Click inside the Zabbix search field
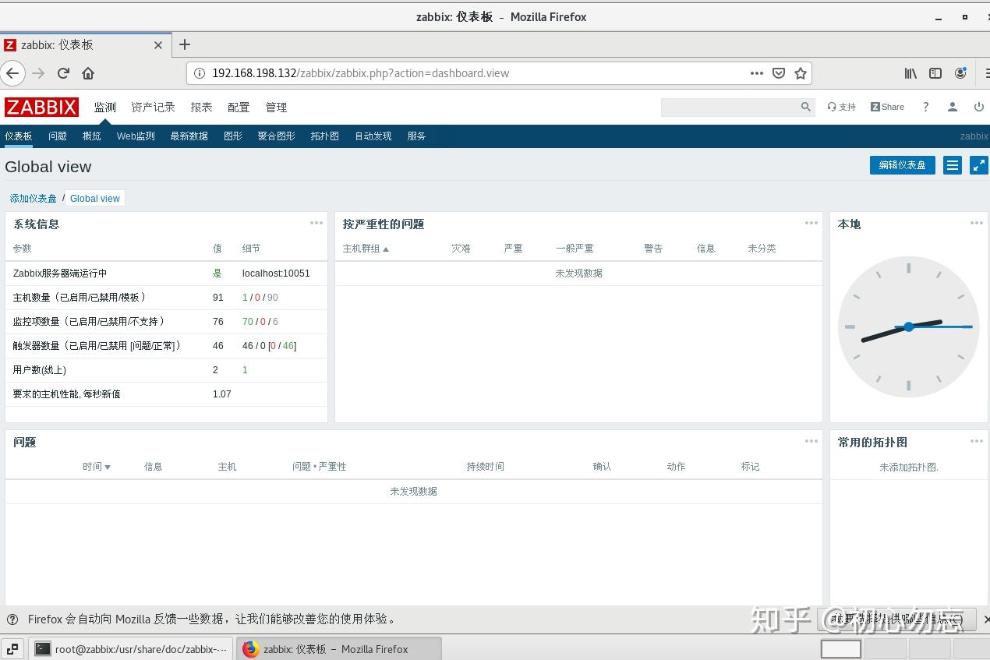990x660 pixels. [730, 107]
